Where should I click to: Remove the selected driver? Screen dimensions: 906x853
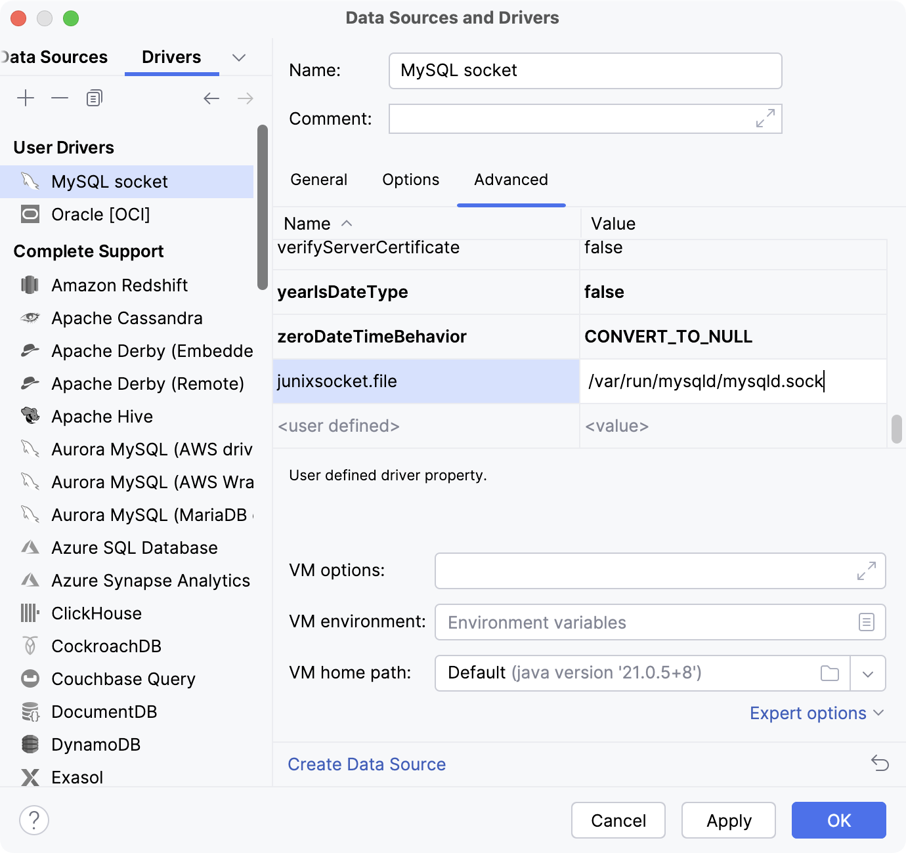click(x=60, y=98)
